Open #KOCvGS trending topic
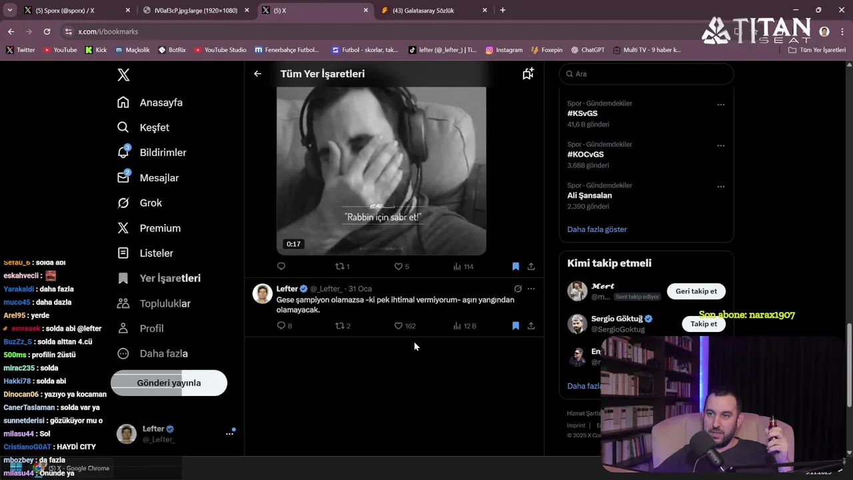Viewport: 853px width, 480px height. pyautogui.click(x=585, y=155)
